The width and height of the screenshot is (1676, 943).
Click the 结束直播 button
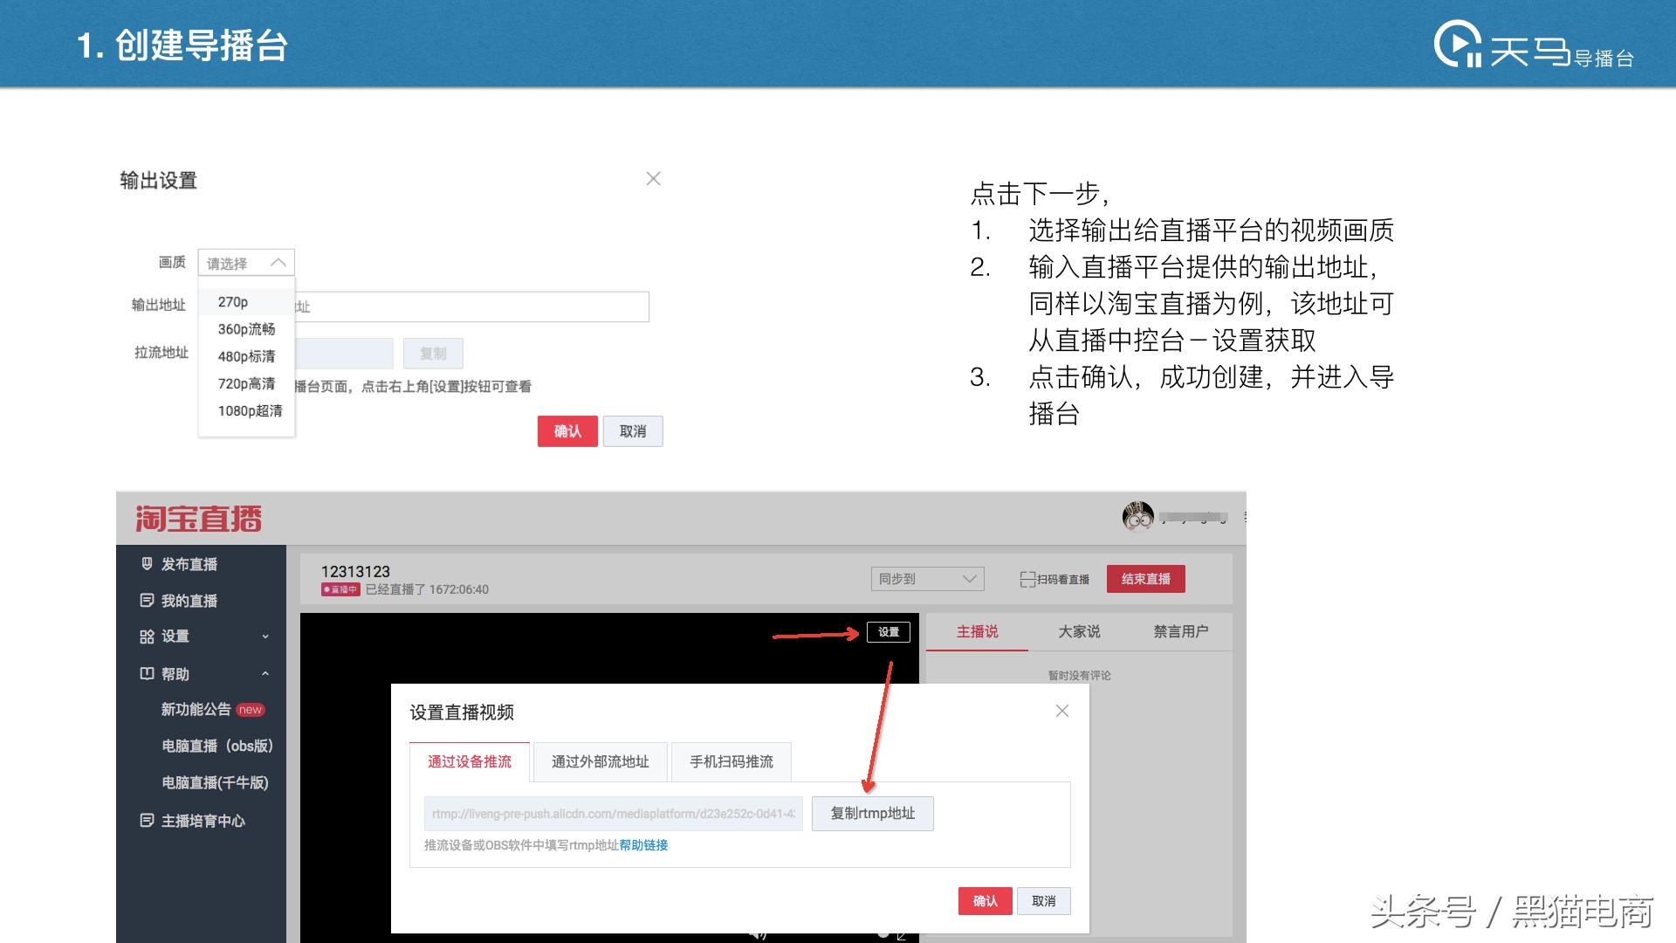coord(1145,578)
